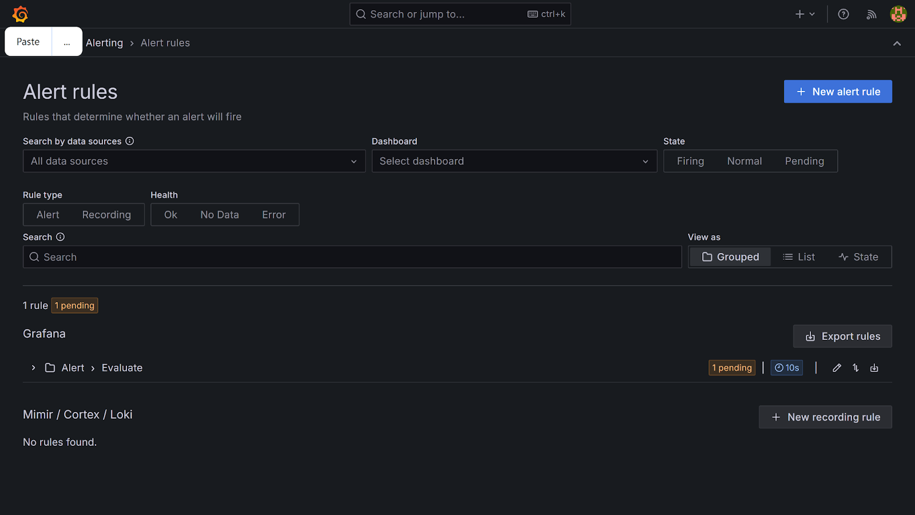Edit the Evaluate group with the pencil icon
This screenshot has width=915, height=515.
click(837, 368)
